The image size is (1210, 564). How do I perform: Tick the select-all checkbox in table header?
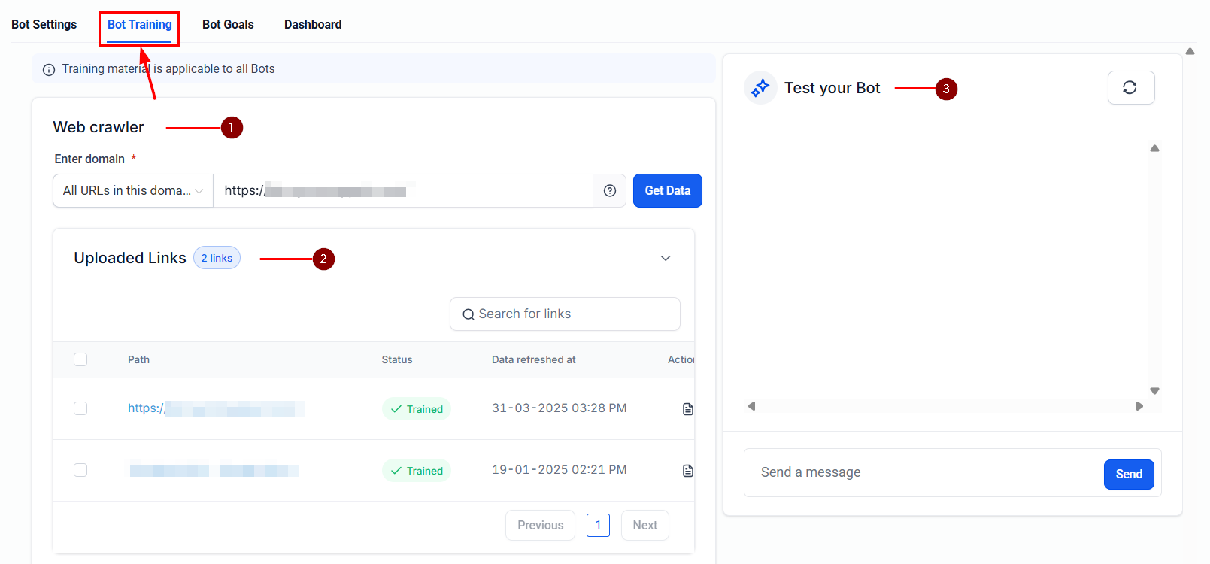80,359
